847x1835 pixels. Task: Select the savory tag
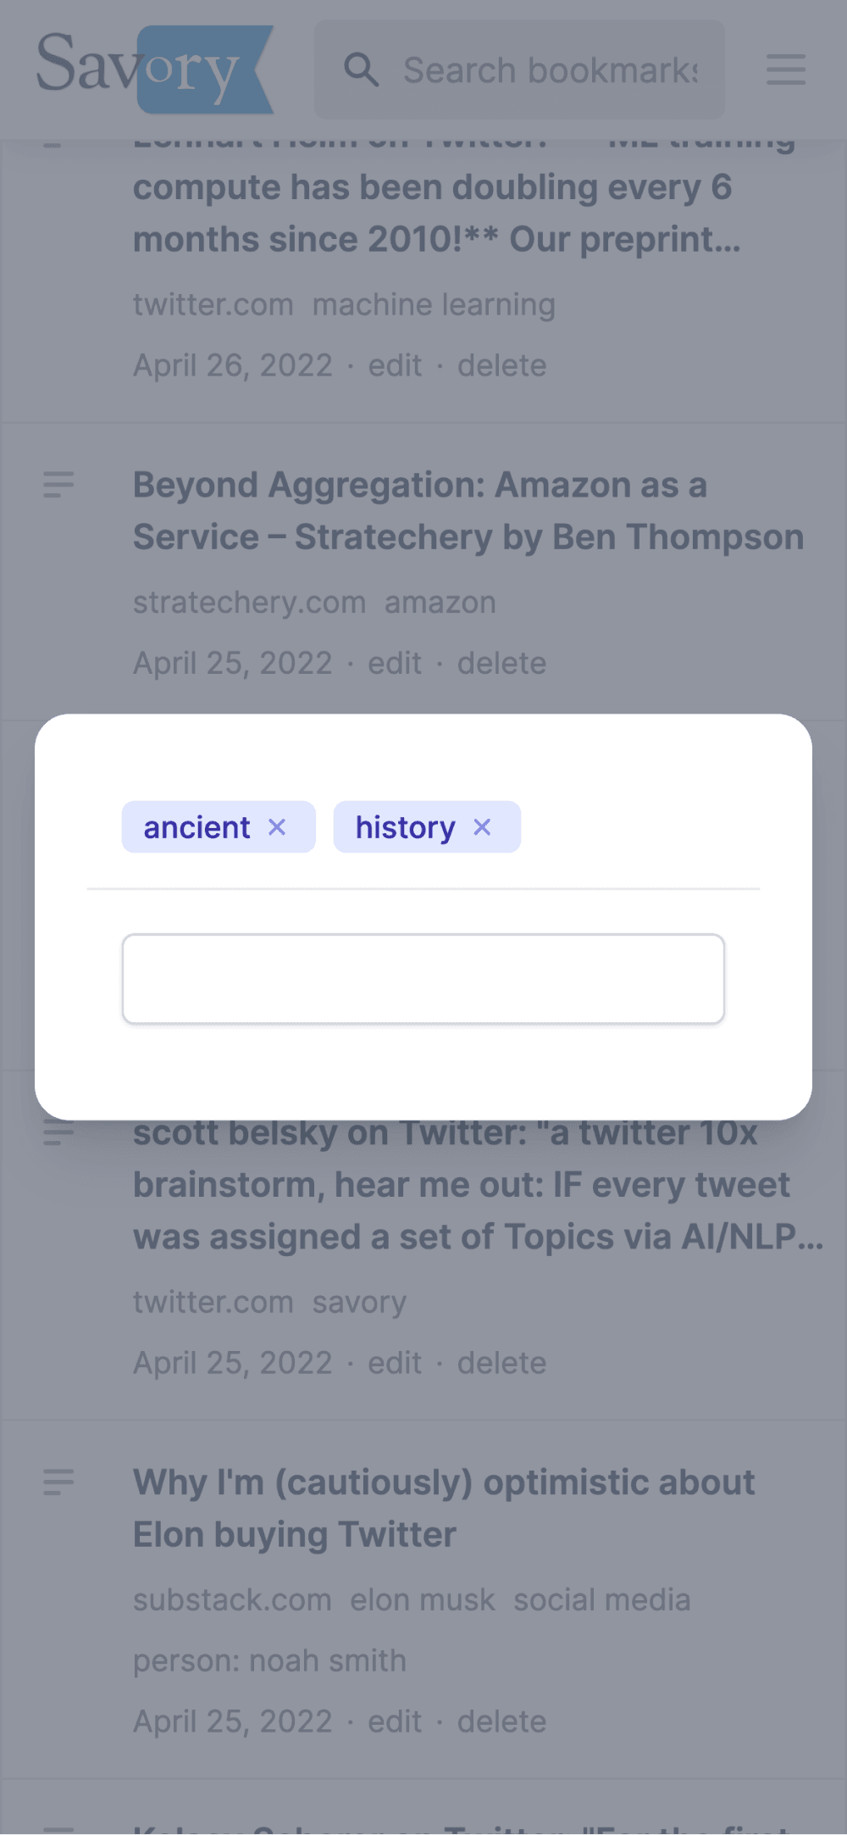pos(359,1302)
